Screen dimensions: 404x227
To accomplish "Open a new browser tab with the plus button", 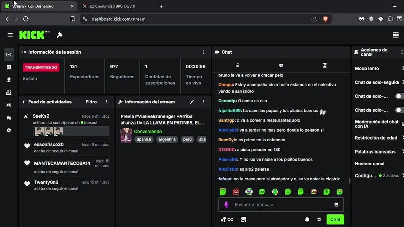I will (162, 6).
